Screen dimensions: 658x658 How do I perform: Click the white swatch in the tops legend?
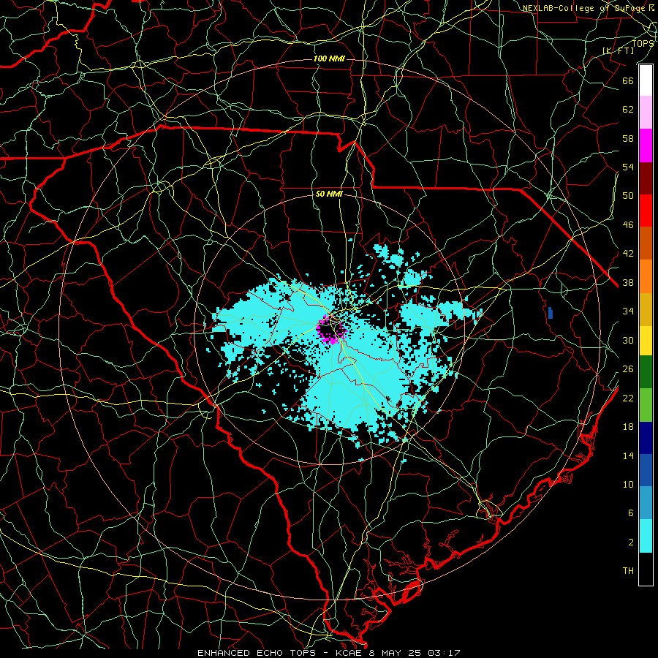coord(646,80)
